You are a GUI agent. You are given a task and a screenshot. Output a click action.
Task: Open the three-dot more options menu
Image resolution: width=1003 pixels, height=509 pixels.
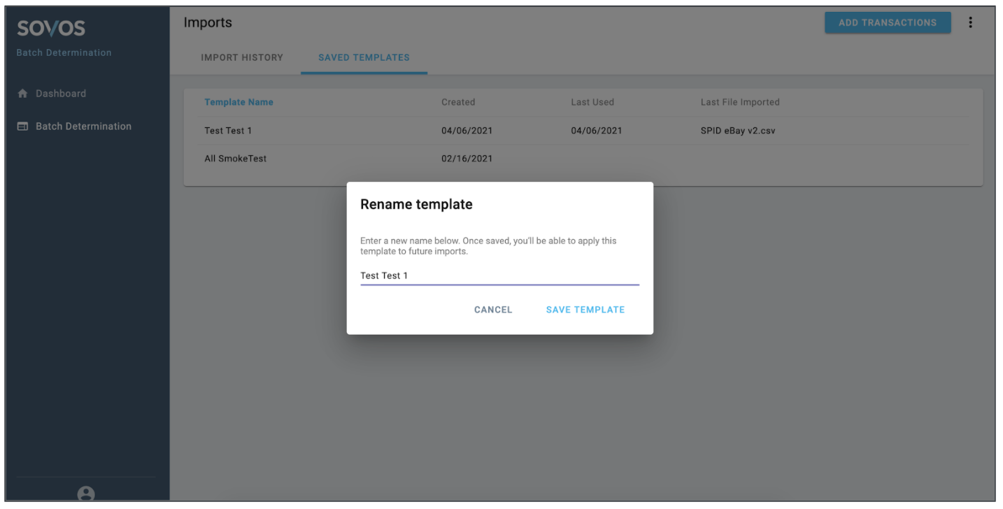pos(970,22)
